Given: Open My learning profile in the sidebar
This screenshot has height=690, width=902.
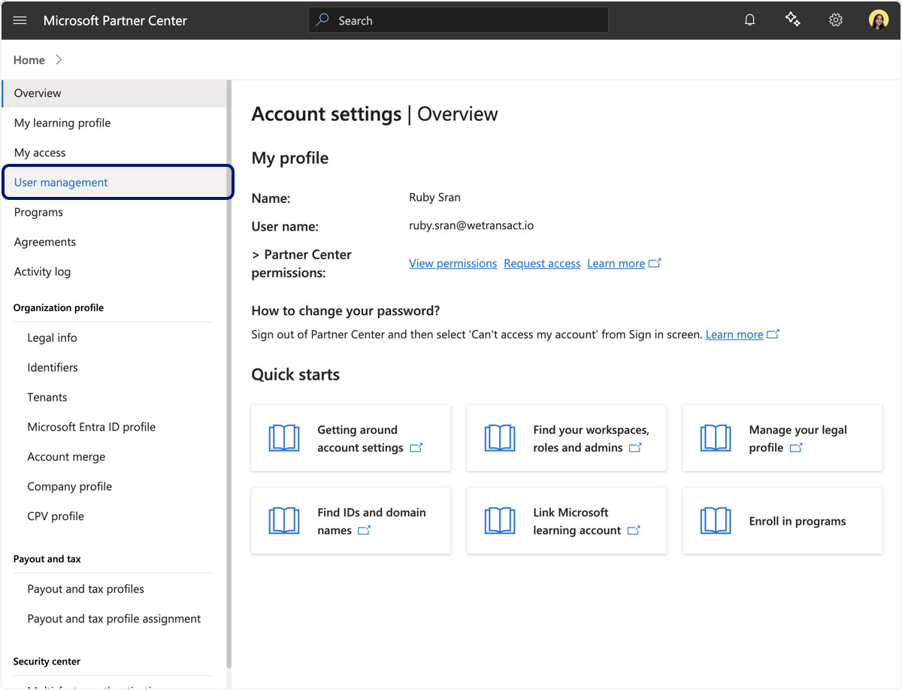Looking at the screenshot, I should pyautogui.click(x=114, y=123).
